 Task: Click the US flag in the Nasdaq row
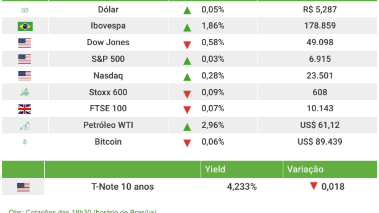[25, 76]
